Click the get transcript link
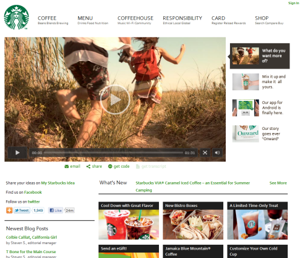 [151, 167]
